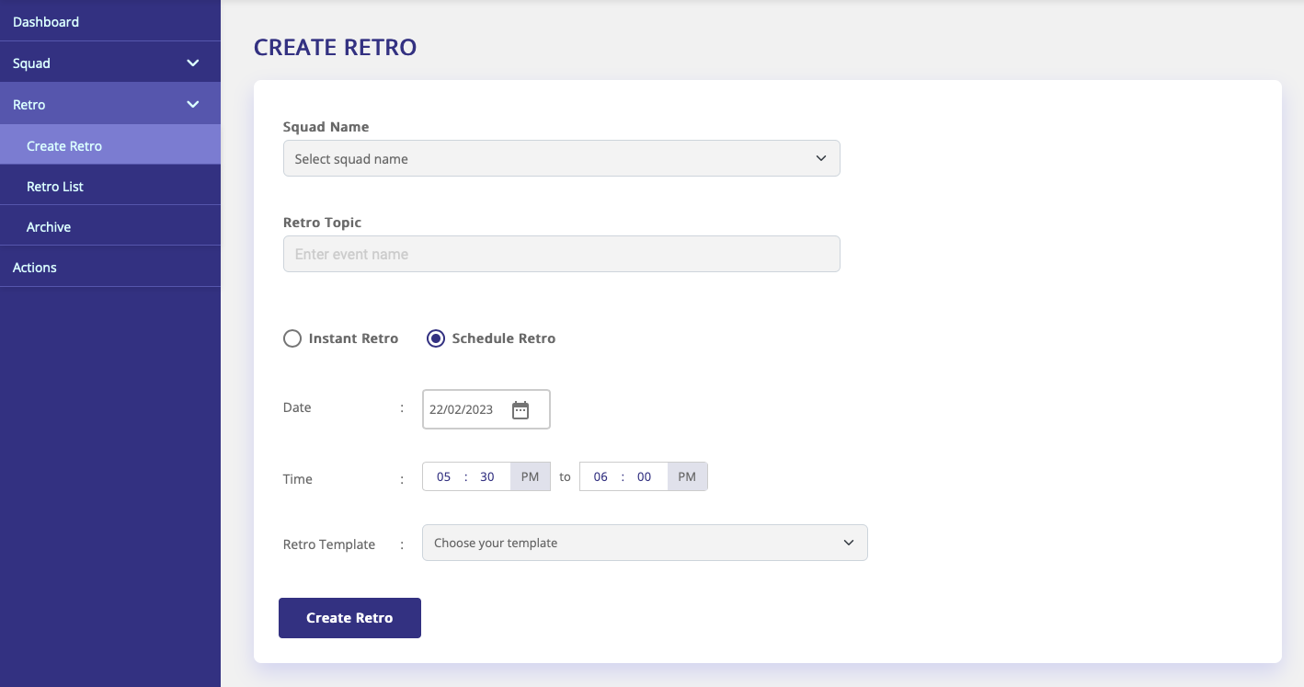Go to Dashboard in the sidebar
Image resolution: width=1304 pixels, height=687 pixels.
click(x=46, y=21)
